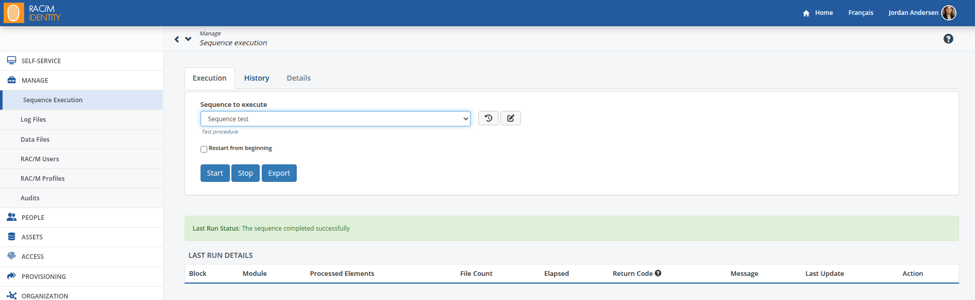Click the Provisioning share arrow icon
The image size is (975, 300).
pos(11,276)
